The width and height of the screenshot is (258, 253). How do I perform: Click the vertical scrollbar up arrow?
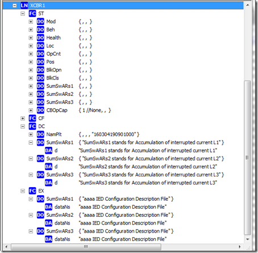click(x=248, y=5)
